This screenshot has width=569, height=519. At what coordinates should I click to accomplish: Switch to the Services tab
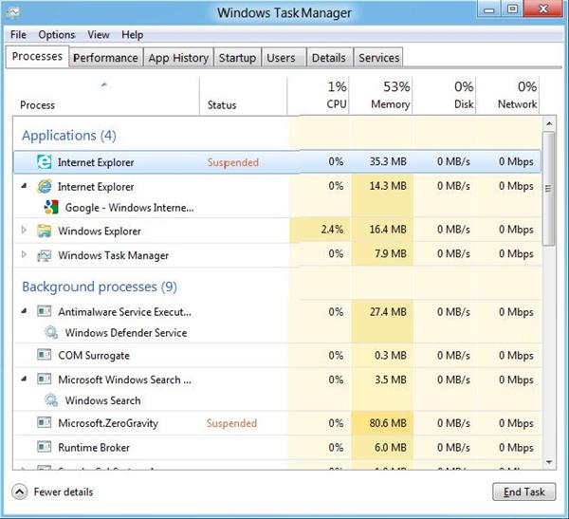click(x=378, y=58)
